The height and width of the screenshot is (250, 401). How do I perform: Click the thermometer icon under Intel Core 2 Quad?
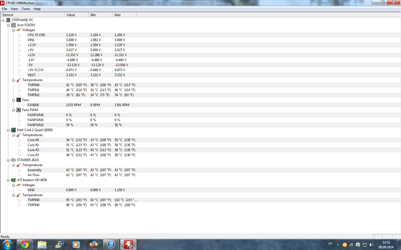[x=19, y=135]
